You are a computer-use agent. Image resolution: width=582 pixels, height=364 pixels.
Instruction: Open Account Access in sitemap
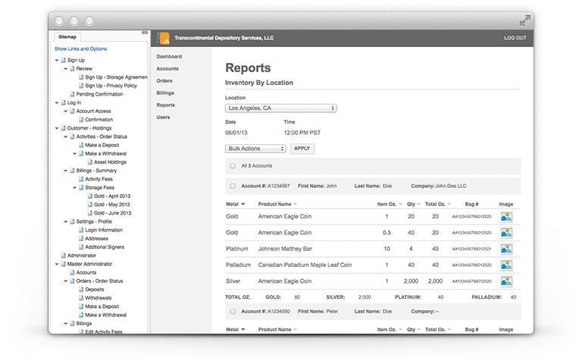[x=93, y=111]
